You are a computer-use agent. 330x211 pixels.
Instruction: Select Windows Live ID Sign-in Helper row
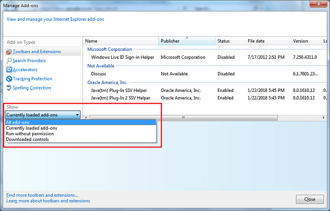205,57
